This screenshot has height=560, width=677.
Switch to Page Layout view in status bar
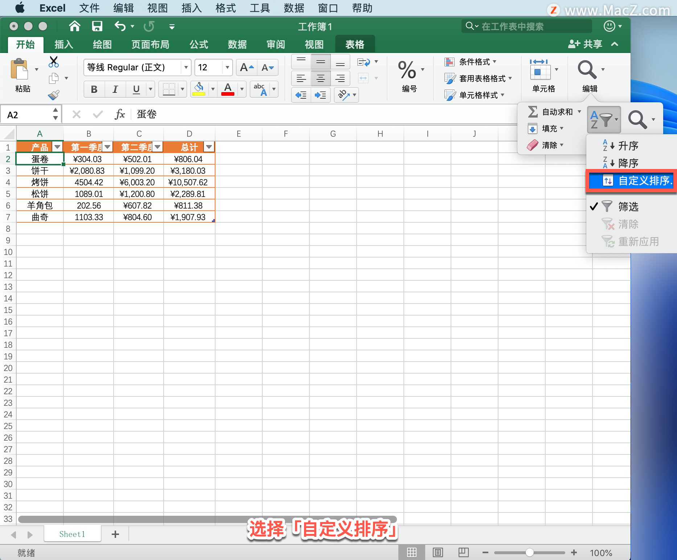438,552
